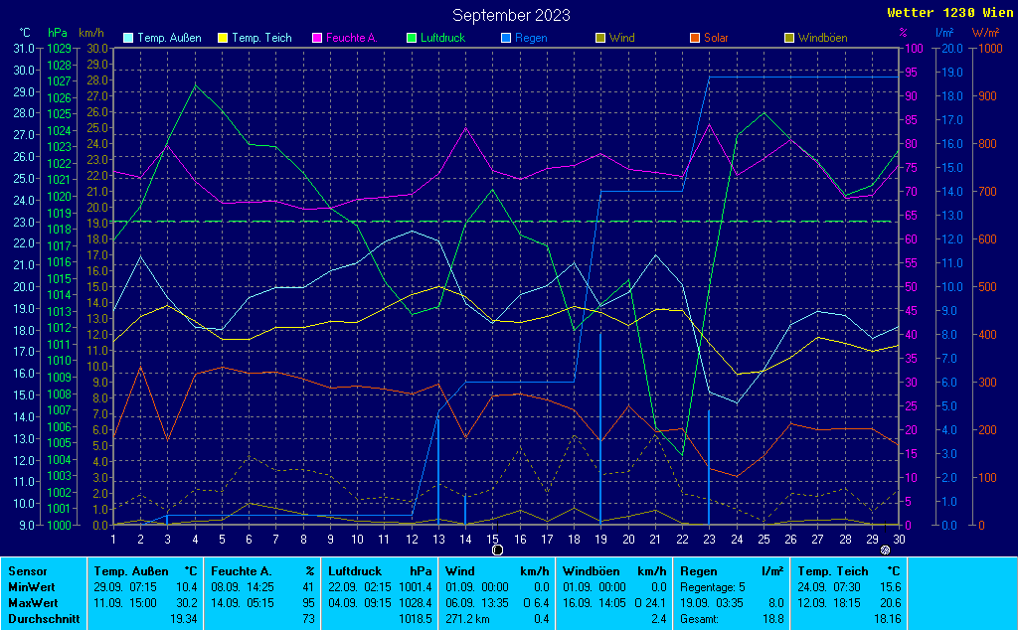Click the 'Gesamt:' rain total label
The width and height of the screenshot is (1018, 630).
[699, 619]
